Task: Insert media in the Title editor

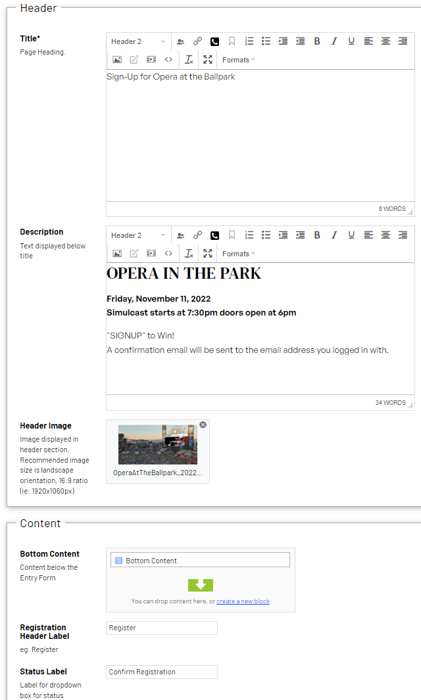Action: [151, 59]
